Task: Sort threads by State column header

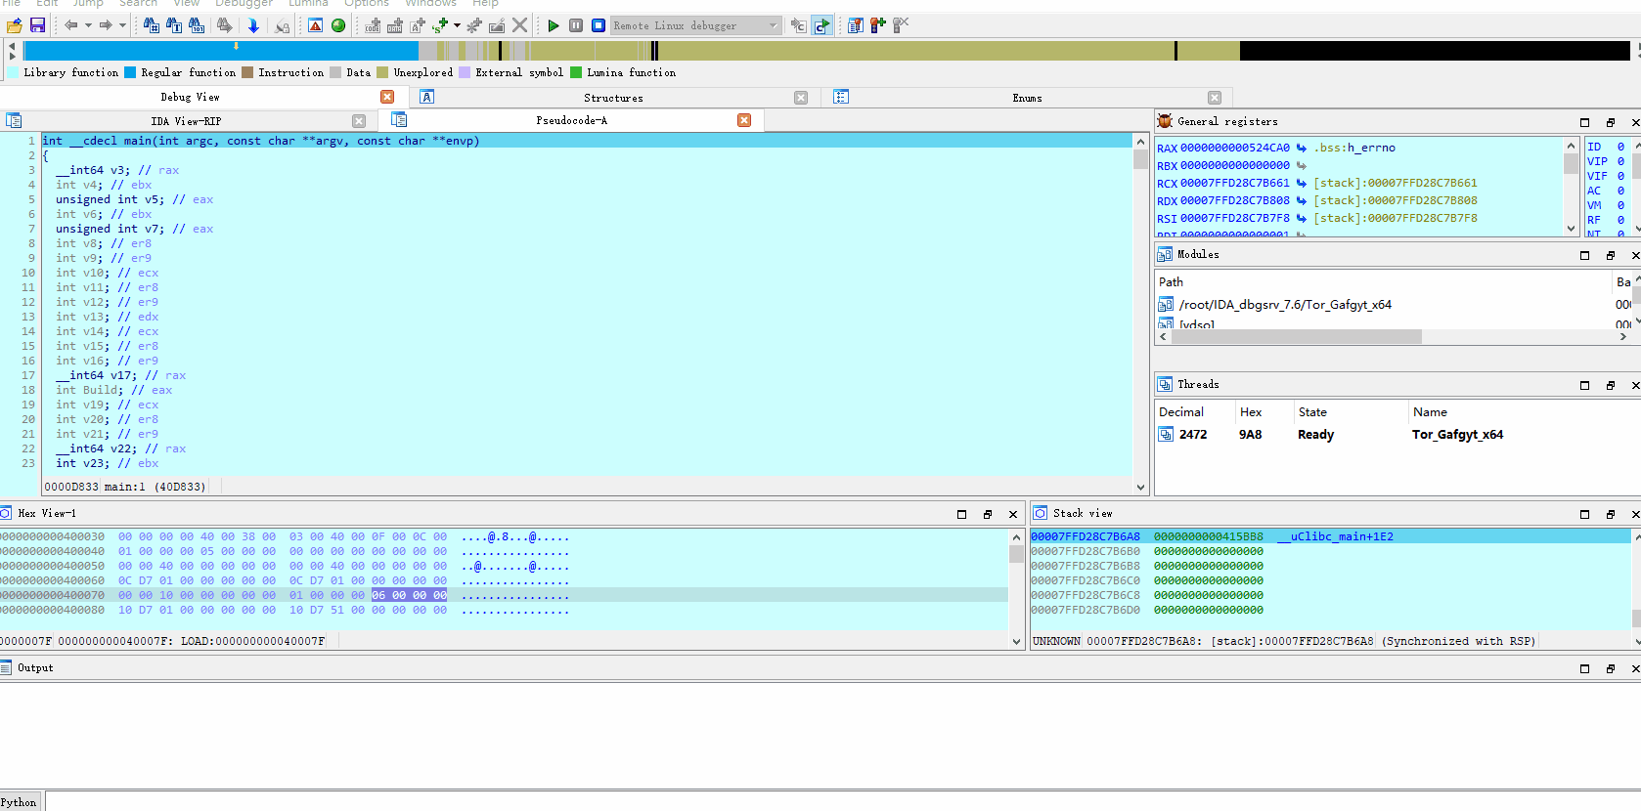Action: [x=1312, y=412]
